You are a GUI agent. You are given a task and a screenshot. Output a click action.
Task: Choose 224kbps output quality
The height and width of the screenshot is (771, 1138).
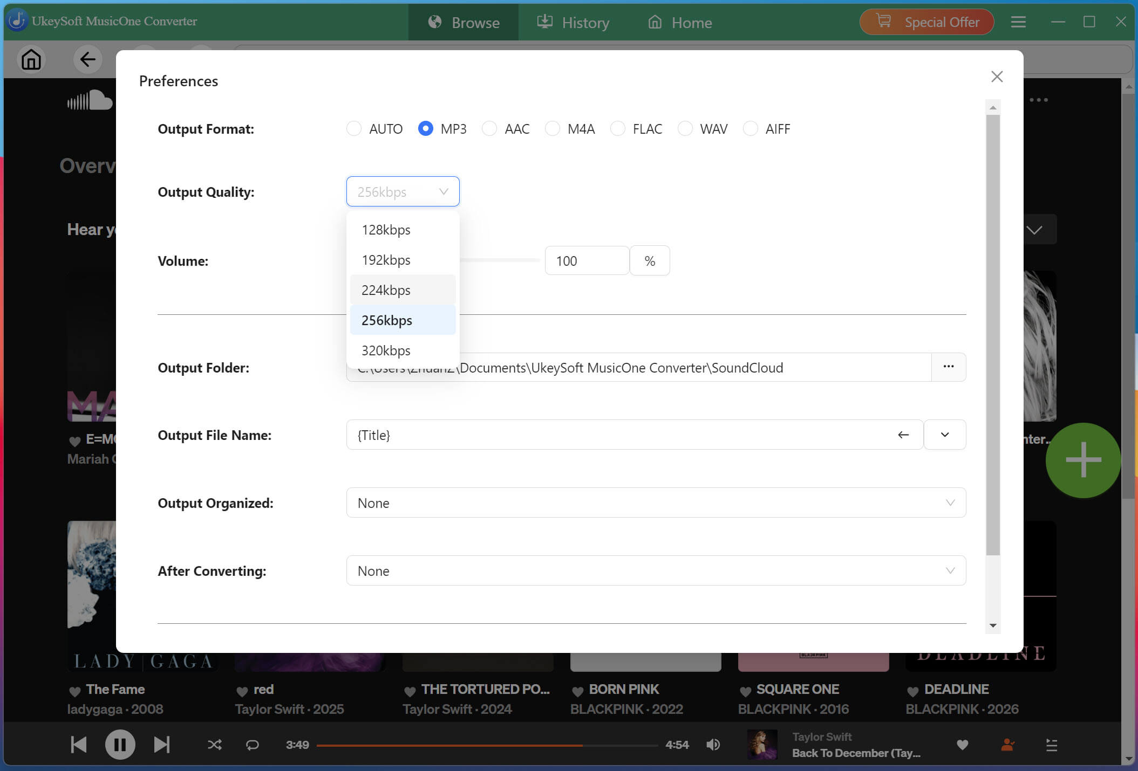click(403, 290)
